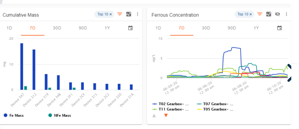299x129 pixels.
Task: Toggle T02 Gearbox legend entry
Action: tap(171, 104)
